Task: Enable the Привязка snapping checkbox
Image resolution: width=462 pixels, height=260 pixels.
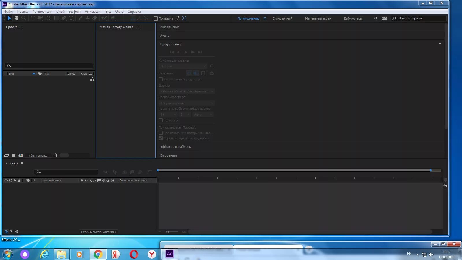Action: 156,18
